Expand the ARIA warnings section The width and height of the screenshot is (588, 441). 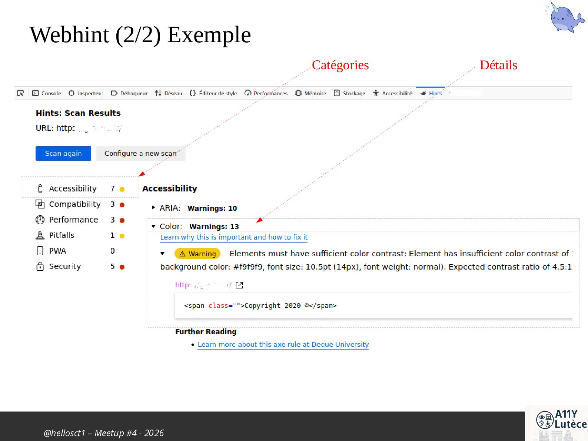(x=153, y=208)
